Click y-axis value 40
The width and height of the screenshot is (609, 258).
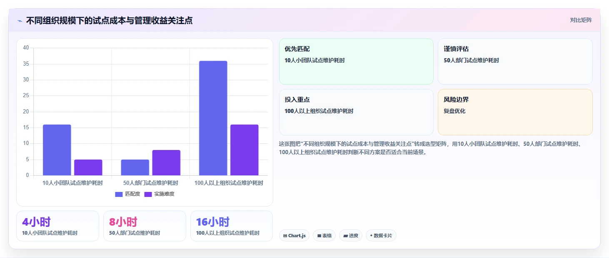(26, 48)
